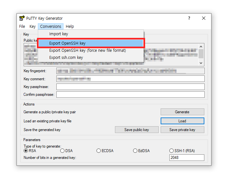Choose Export OpenSSH key (force new file format)
The width and height of the screenshot is (228, 178).
coord(91,50)
